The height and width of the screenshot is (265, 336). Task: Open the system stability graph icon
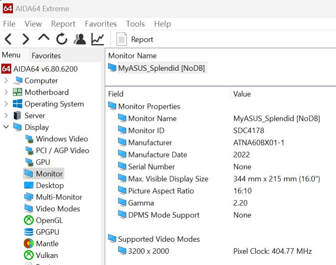pos(96,39)
